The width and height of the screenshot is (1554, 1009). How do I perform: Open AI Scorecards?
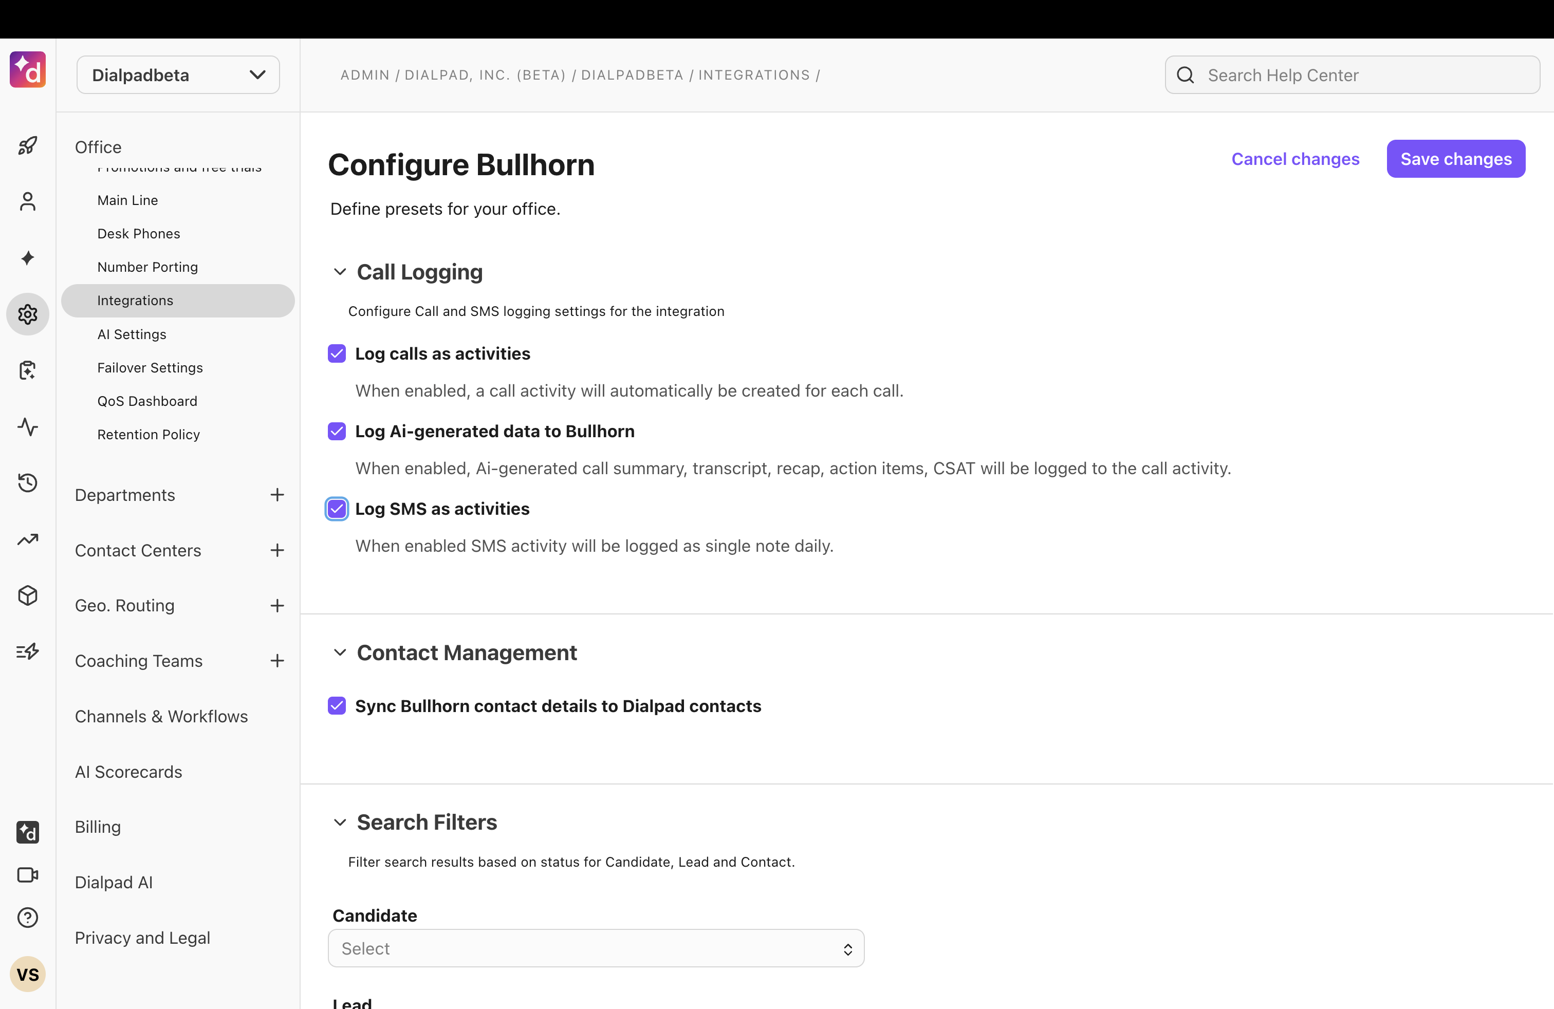[x=128, y=772]
